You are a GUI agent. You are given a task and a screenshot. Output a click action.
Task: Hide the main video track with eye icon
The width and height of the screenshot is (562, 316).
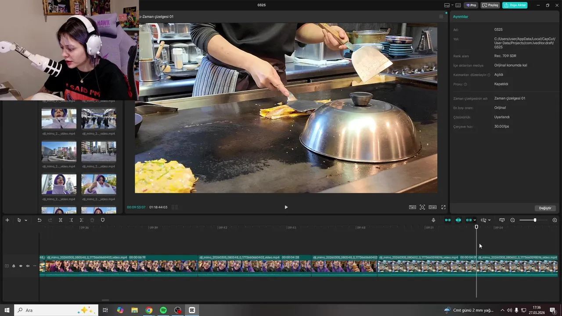click(21, 266)
